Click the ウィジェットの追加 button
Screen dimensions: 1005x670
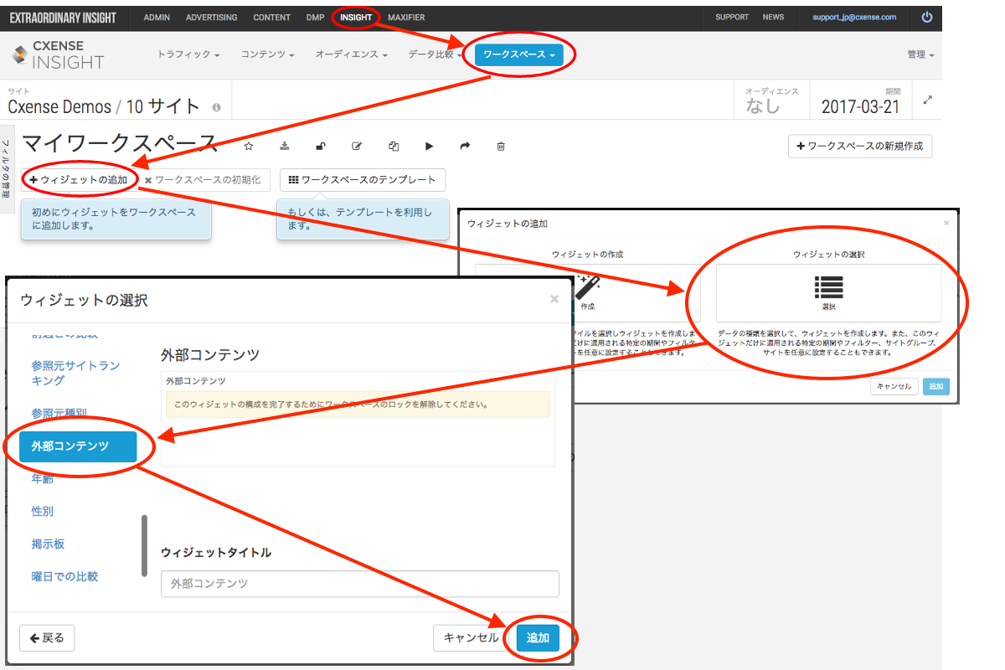click(79, 179)
